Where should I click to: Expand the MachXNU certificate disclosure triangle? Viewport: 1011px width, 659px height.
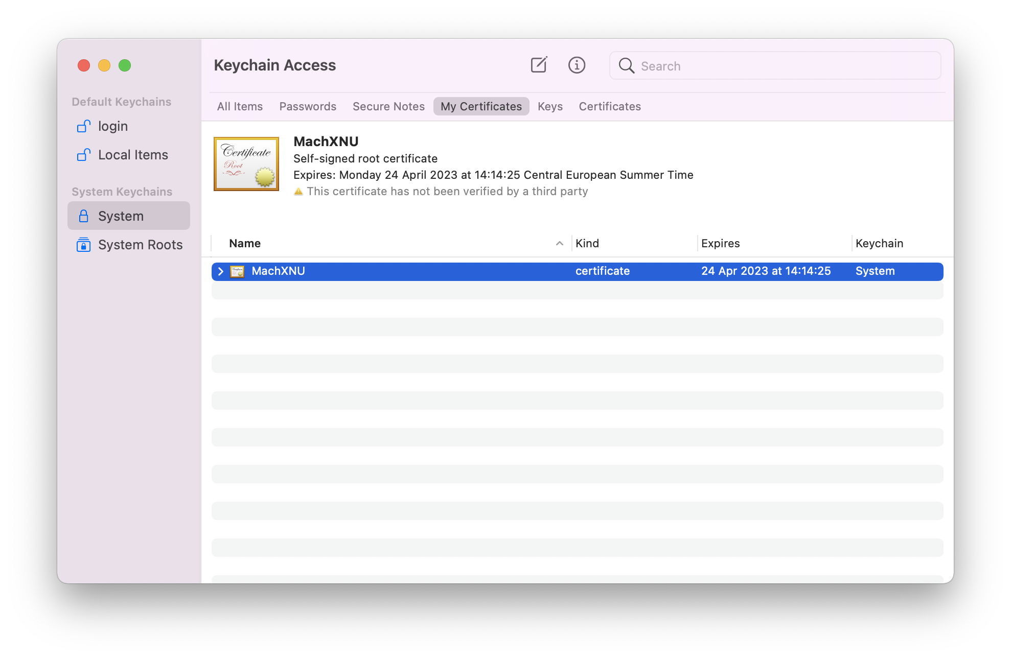click(221, 271)
